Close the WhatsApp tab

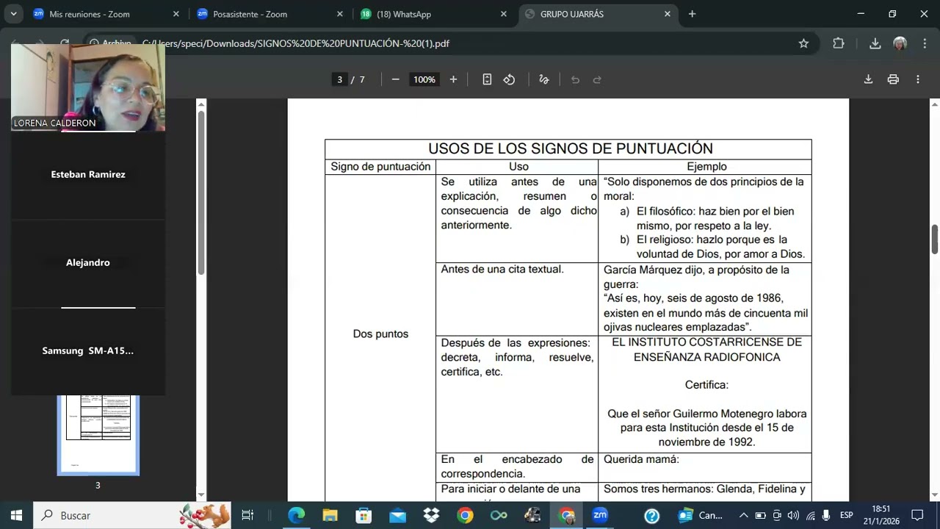click(x=503, y=14)
